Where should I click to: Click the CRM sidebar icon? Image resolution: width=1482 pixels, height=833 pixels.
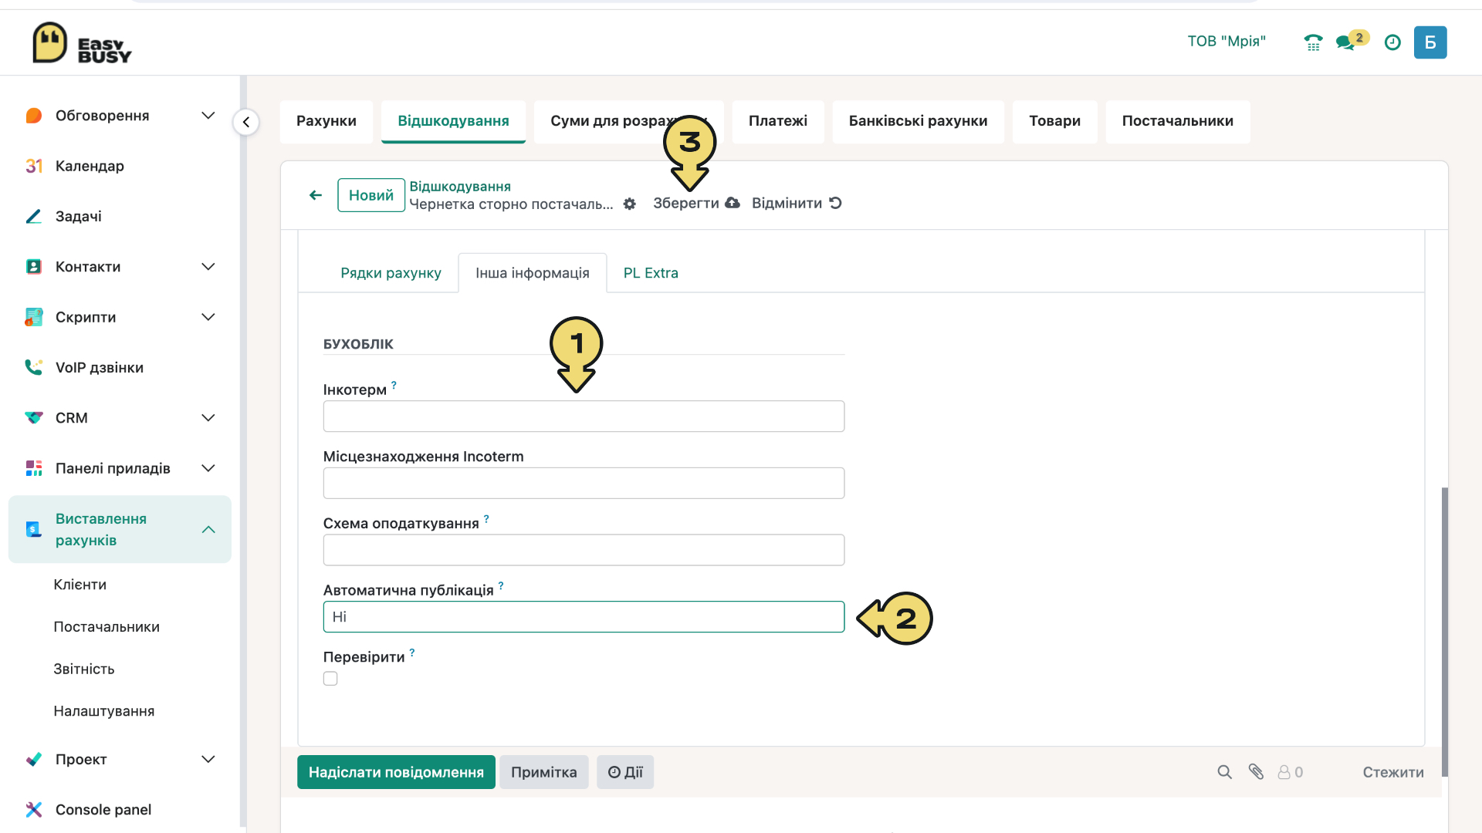[x=33, y=418]
